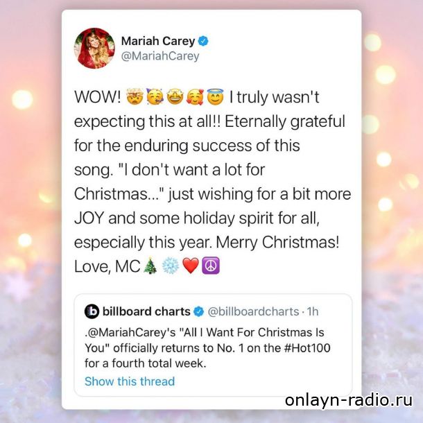Click the purple peace symbol emoji

(x=211, y=266)
